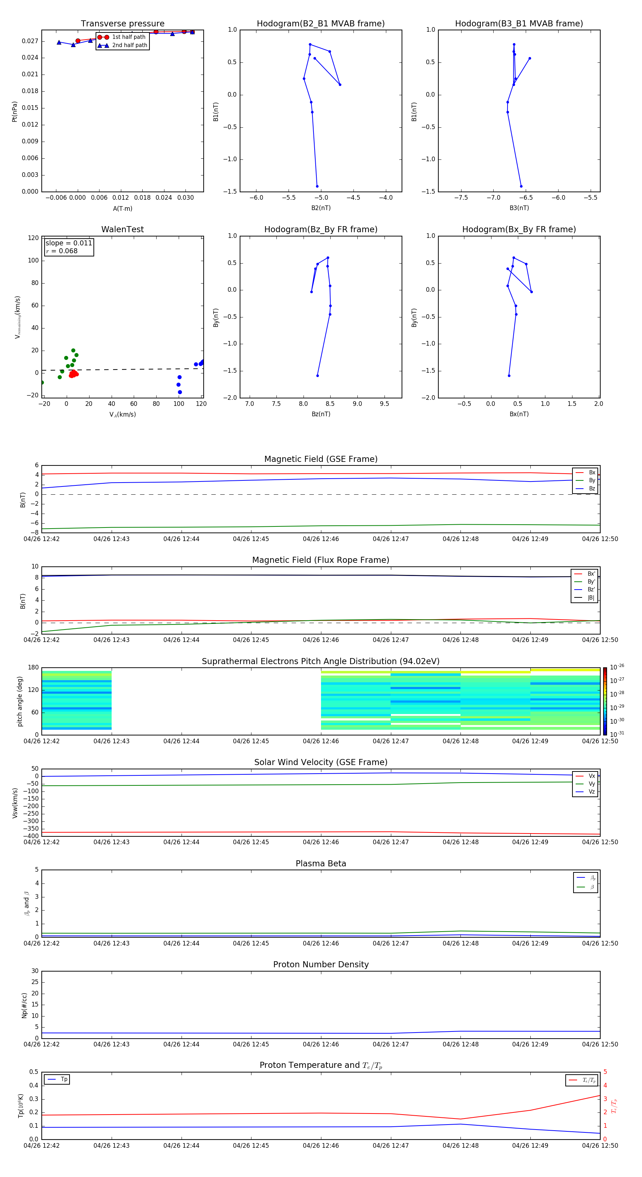Screen dimensions: 642x1177
Task: Click the "Hodogram(B3_B1 MVAB frame)" title
Action: pyautogui.click(x=519, y=23)
